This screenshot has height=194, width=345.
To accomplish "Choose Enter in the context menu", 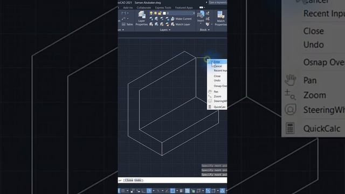I will 217,62.
